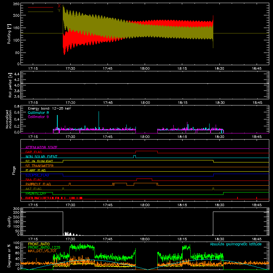This screenshot has height=273, width=273.
Task: Click the Roll period axis title
Action: pyautogui.click(x=10, y=85)
